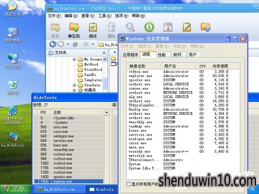Screen dimensions: 259x194
Task: Click folder tree scroll-up arrow
Action: (105, 59)
